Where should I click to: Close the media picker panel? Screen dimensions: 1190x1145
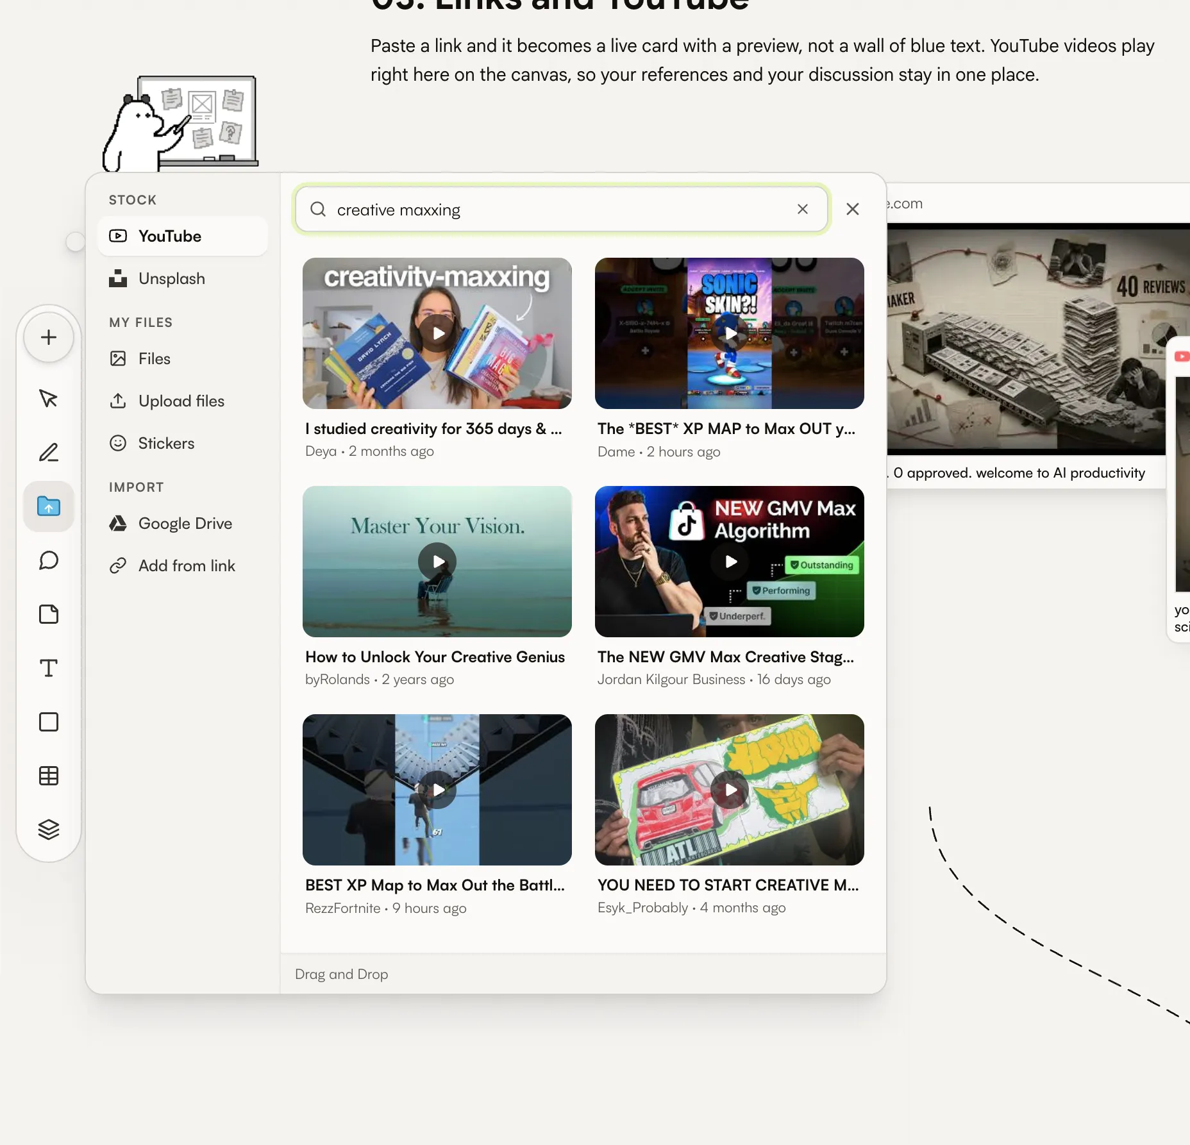[x=853, y=209]
